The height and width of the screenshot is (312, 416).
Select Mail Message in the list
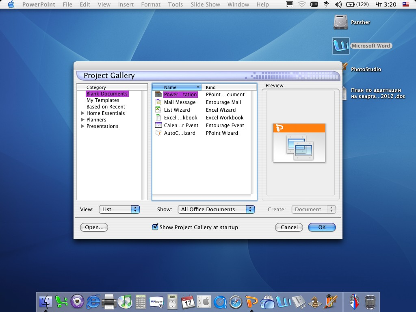tap(180, 102)
